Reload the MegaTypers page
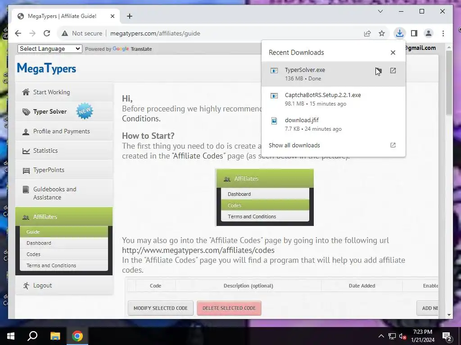The image size is (461, 345). tap(47, 33)
